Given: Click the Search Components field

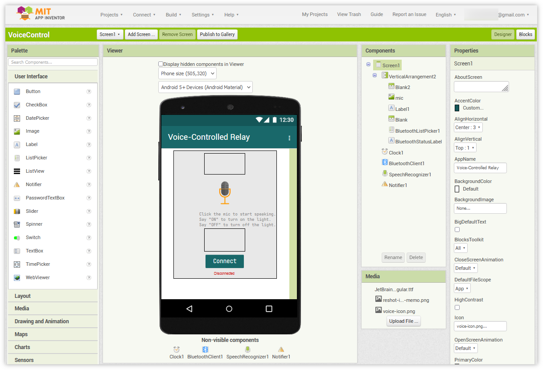Looking at the screenshot, I should [x=53, y=62].
